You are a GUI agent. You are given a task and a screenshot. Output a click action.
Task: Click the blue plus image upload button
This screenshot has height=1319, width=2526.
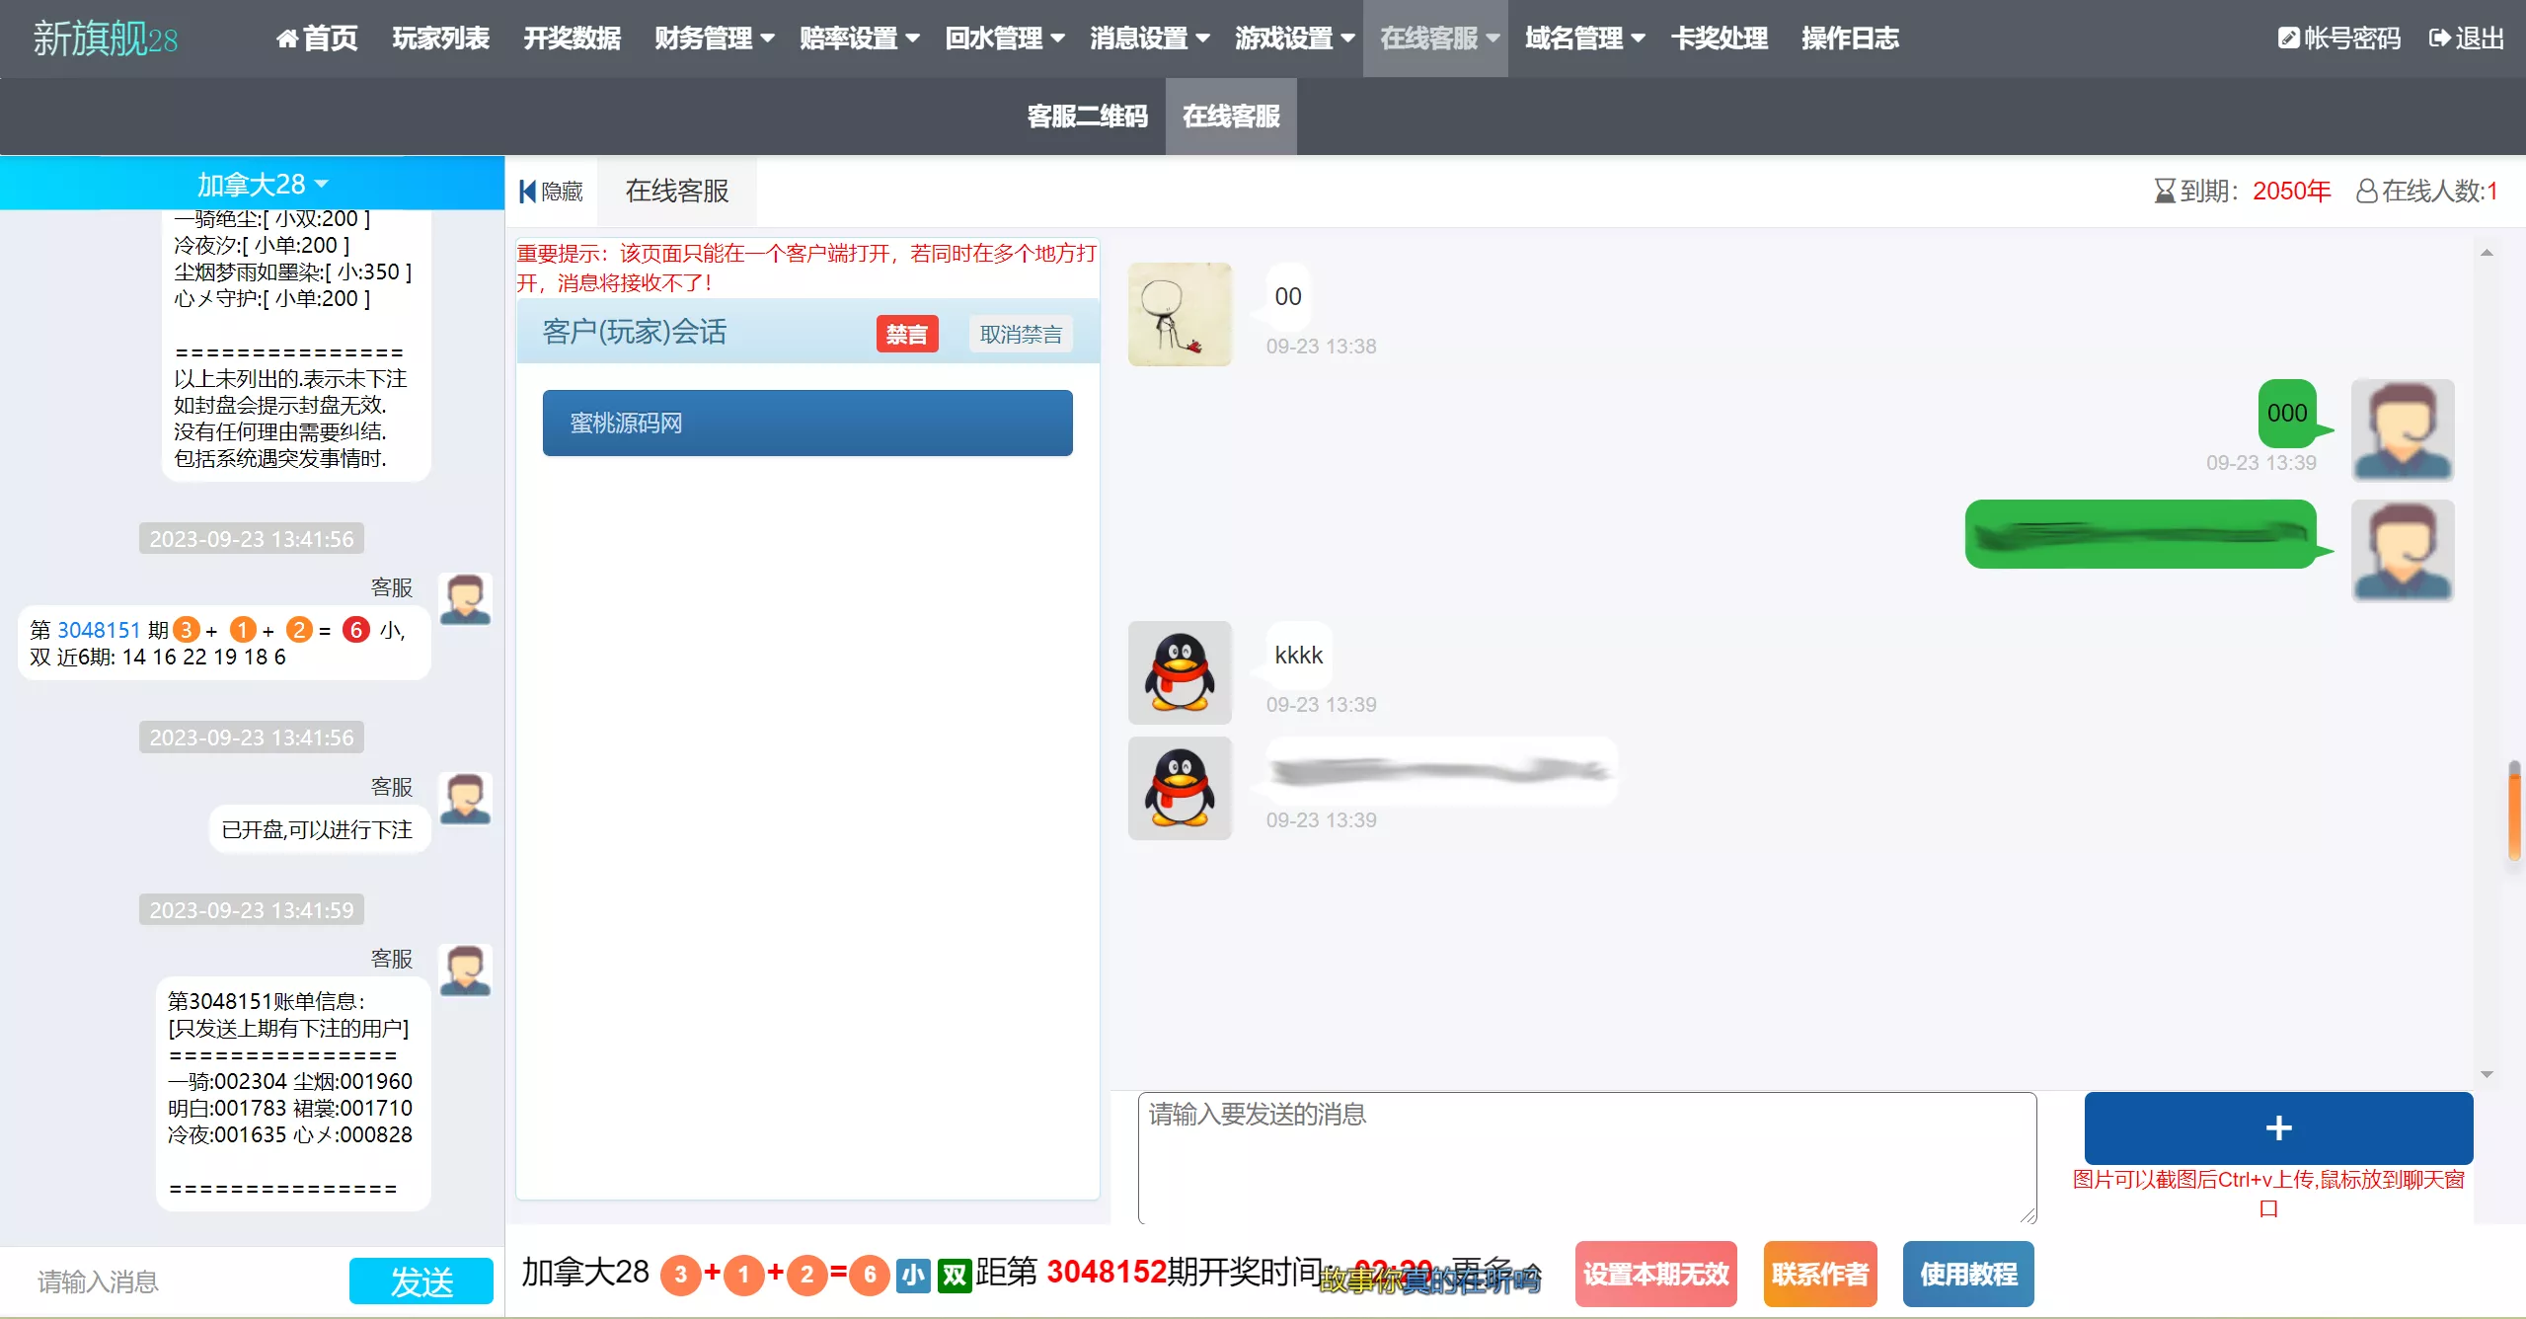pos(2277,1127)
